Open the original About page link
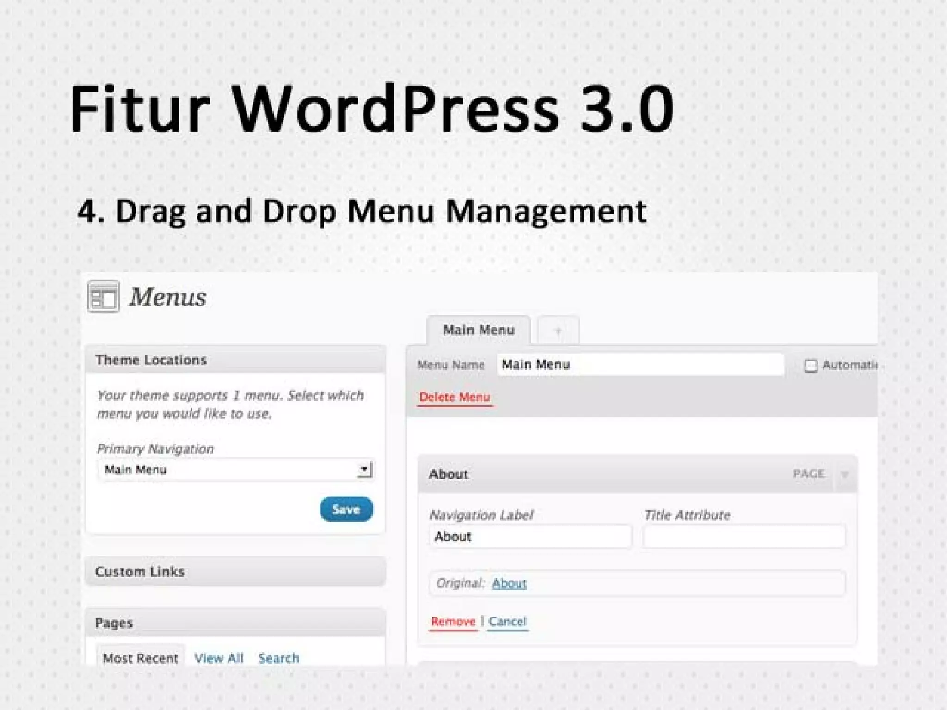Image resolution: width=947 pixels, height=710 pixels. pyautogui.click(x=509, y=583)
